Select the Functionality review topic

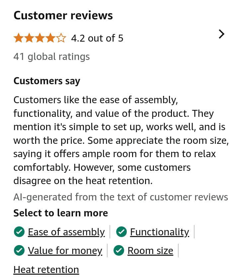pyautogui.click(x=159, y=232)
